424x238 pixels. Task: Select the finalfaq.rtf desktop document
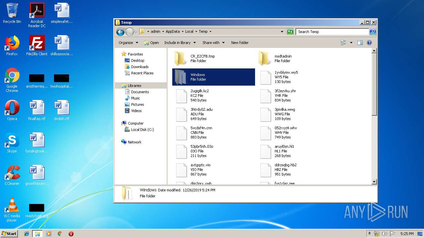pyautogui.click(x=37, y=110)
